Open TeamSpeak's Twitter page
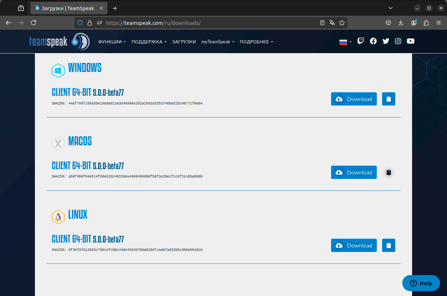 coord(386,41)
